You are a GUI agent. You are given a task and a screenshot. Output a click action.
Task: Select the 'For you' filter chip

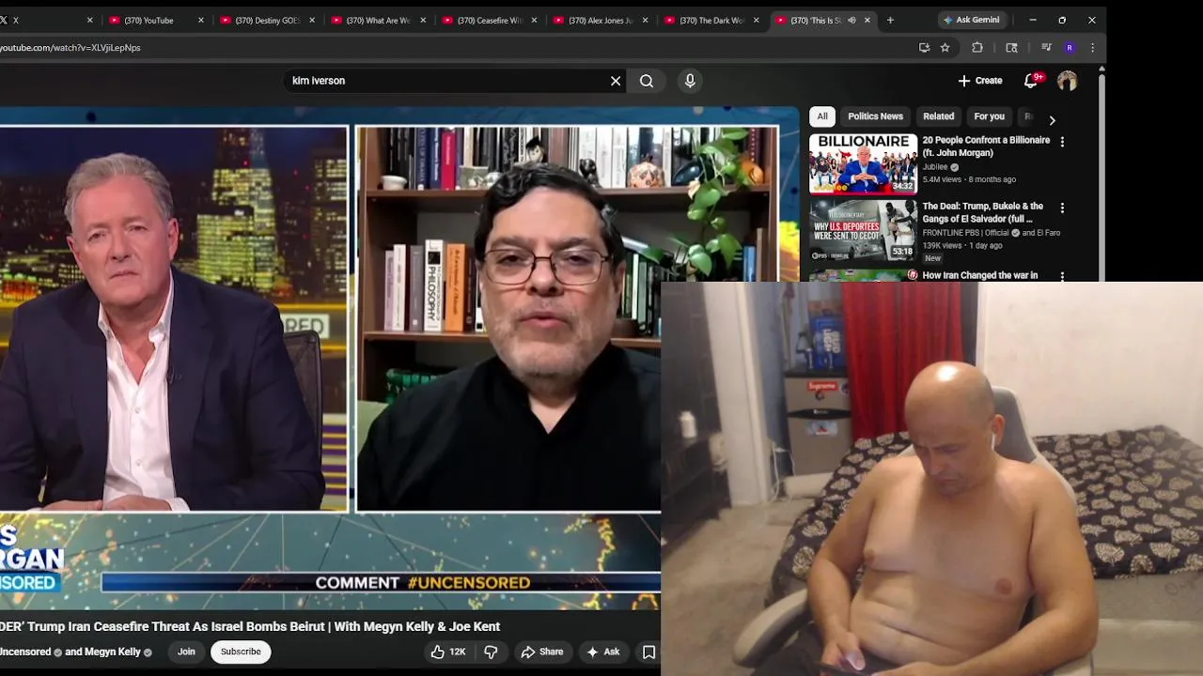pos(989,116)
